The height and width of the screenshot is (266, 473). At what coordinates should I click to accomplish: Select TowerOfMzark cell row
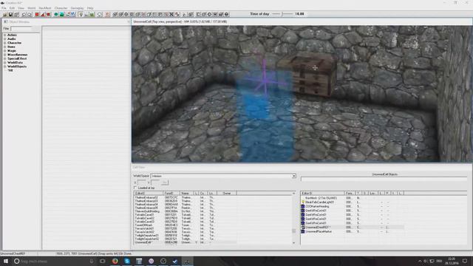point(186,225)
